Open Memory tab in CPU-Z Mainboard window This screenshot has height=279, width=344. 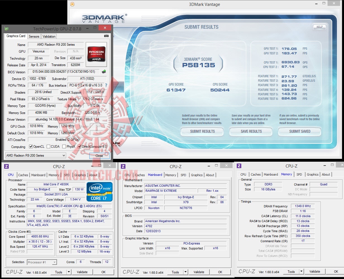[171, 175]
